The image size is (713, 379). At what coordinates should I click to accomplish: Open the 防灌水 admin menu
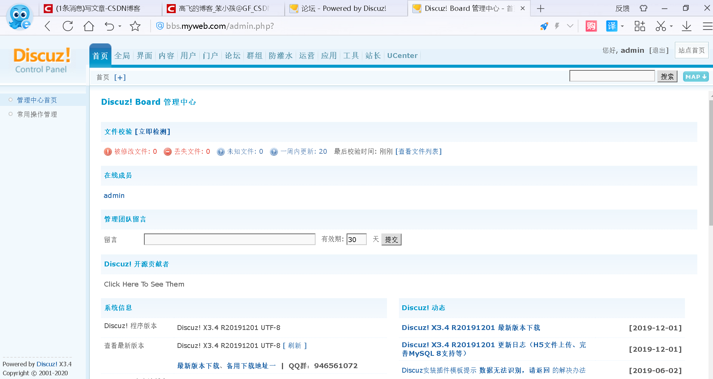(x=281, y=56)
